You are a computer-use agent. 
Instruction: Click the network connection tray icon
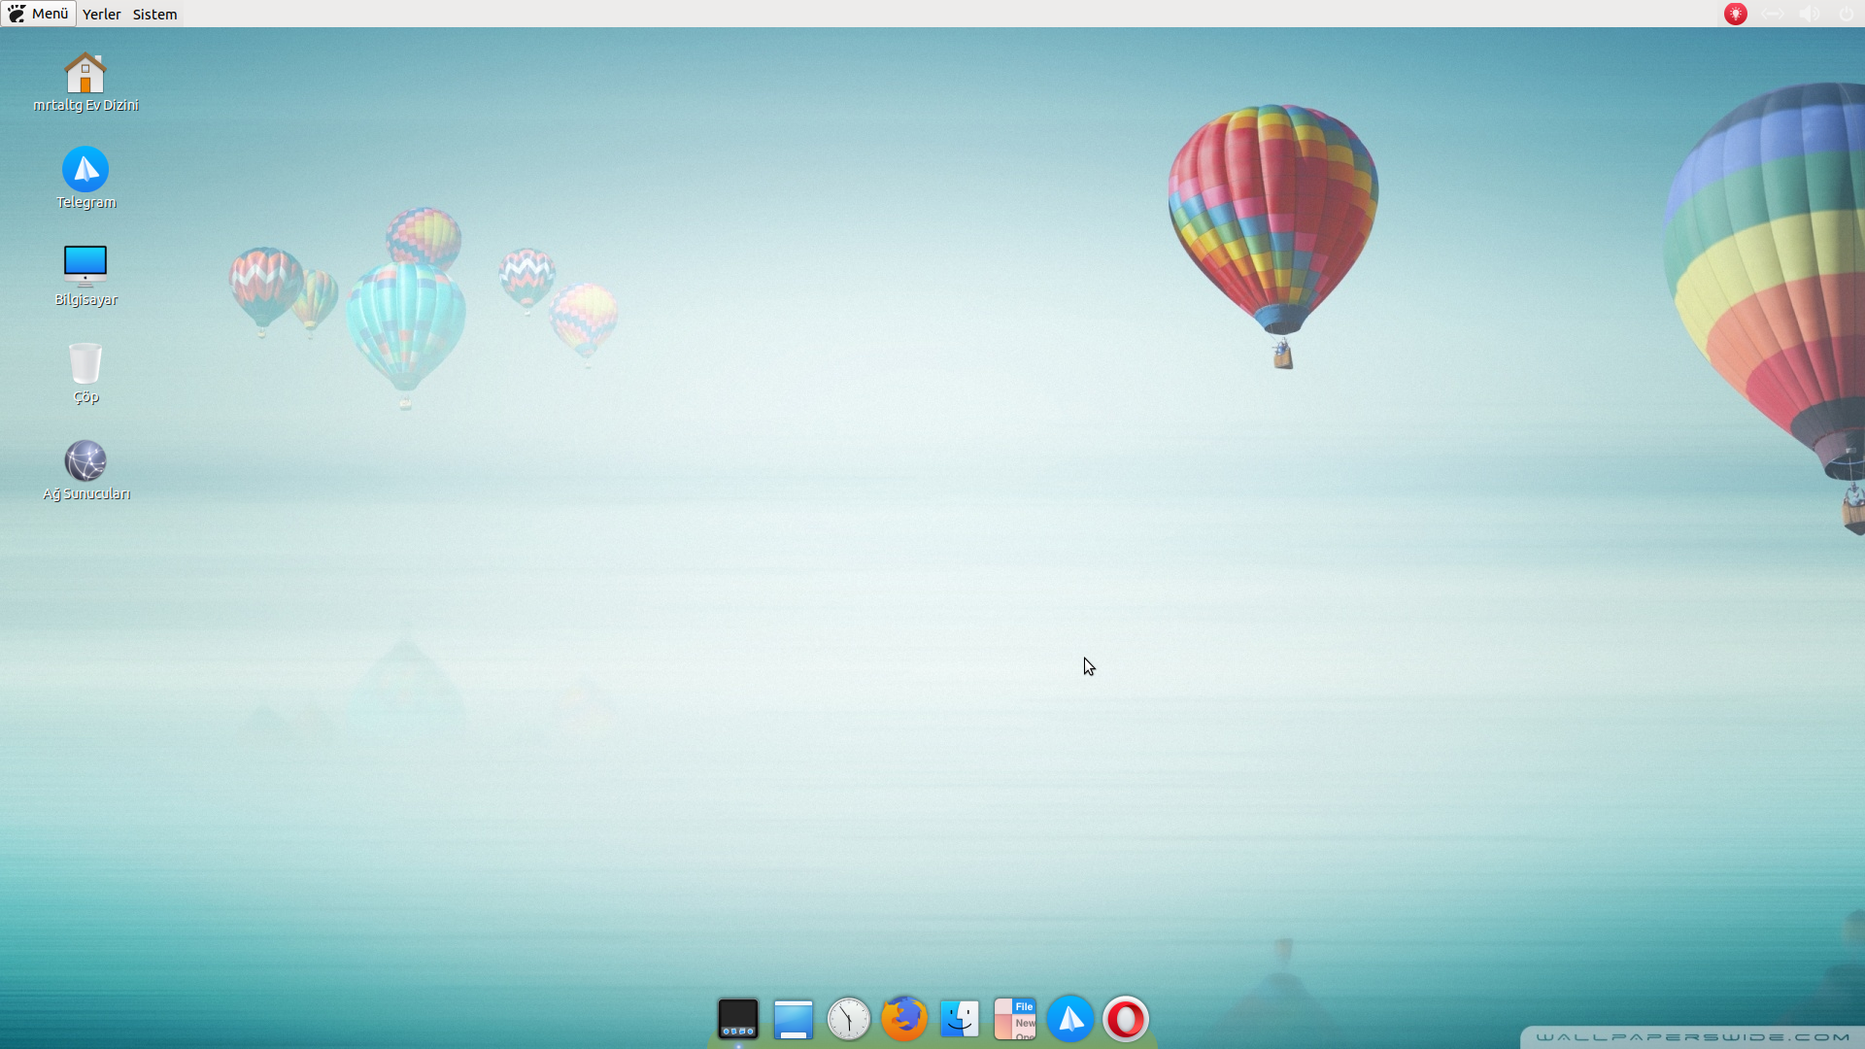coord(1773,14)
